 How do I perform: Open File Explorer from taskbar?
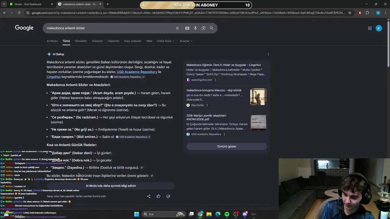coord(209,214)
